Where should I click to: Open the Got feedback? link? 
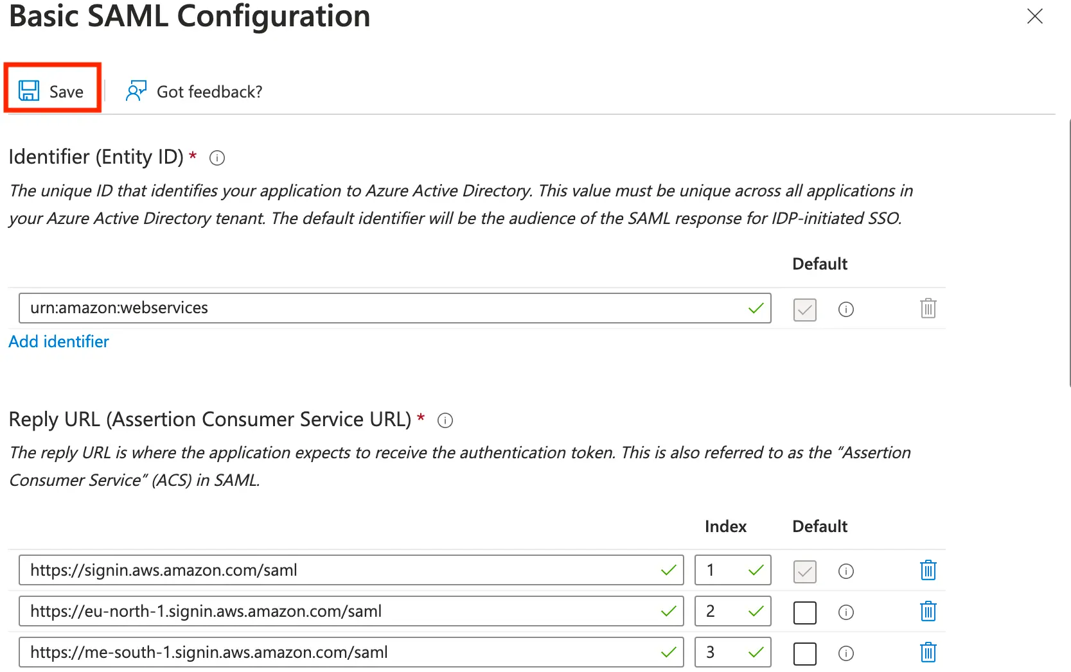(194, 92)
